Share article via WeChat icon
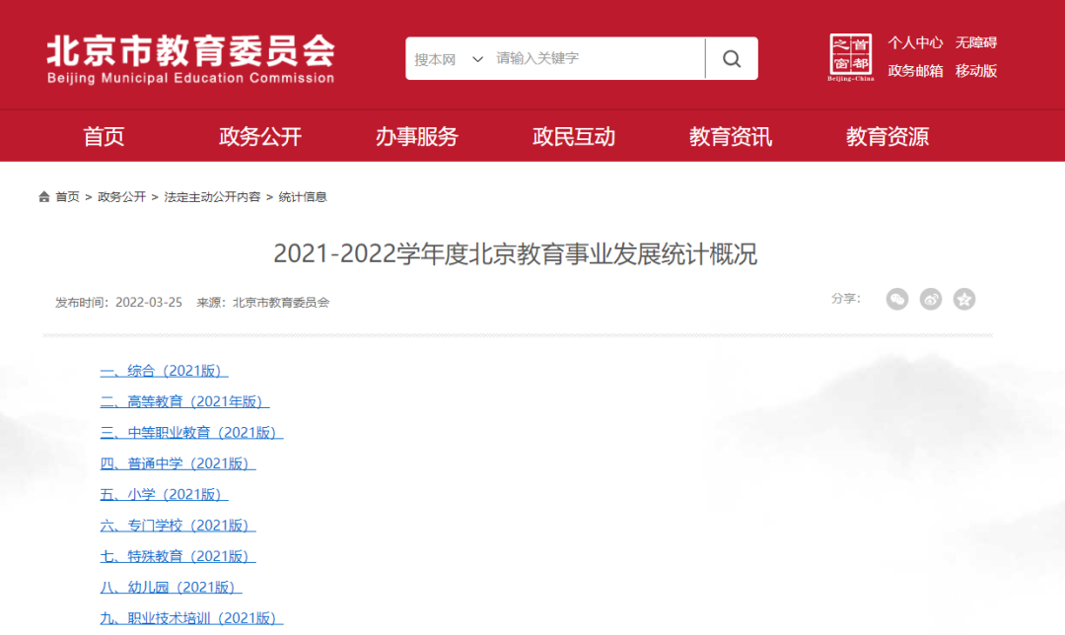Viewport: 1065px width, 635px height. coord(896,299)
